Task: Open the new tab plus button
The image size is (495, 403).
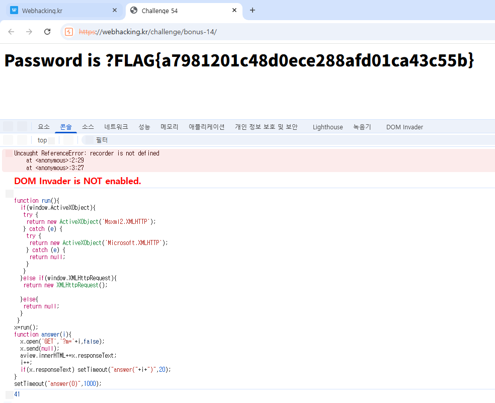Action: (x=252, y=10)
